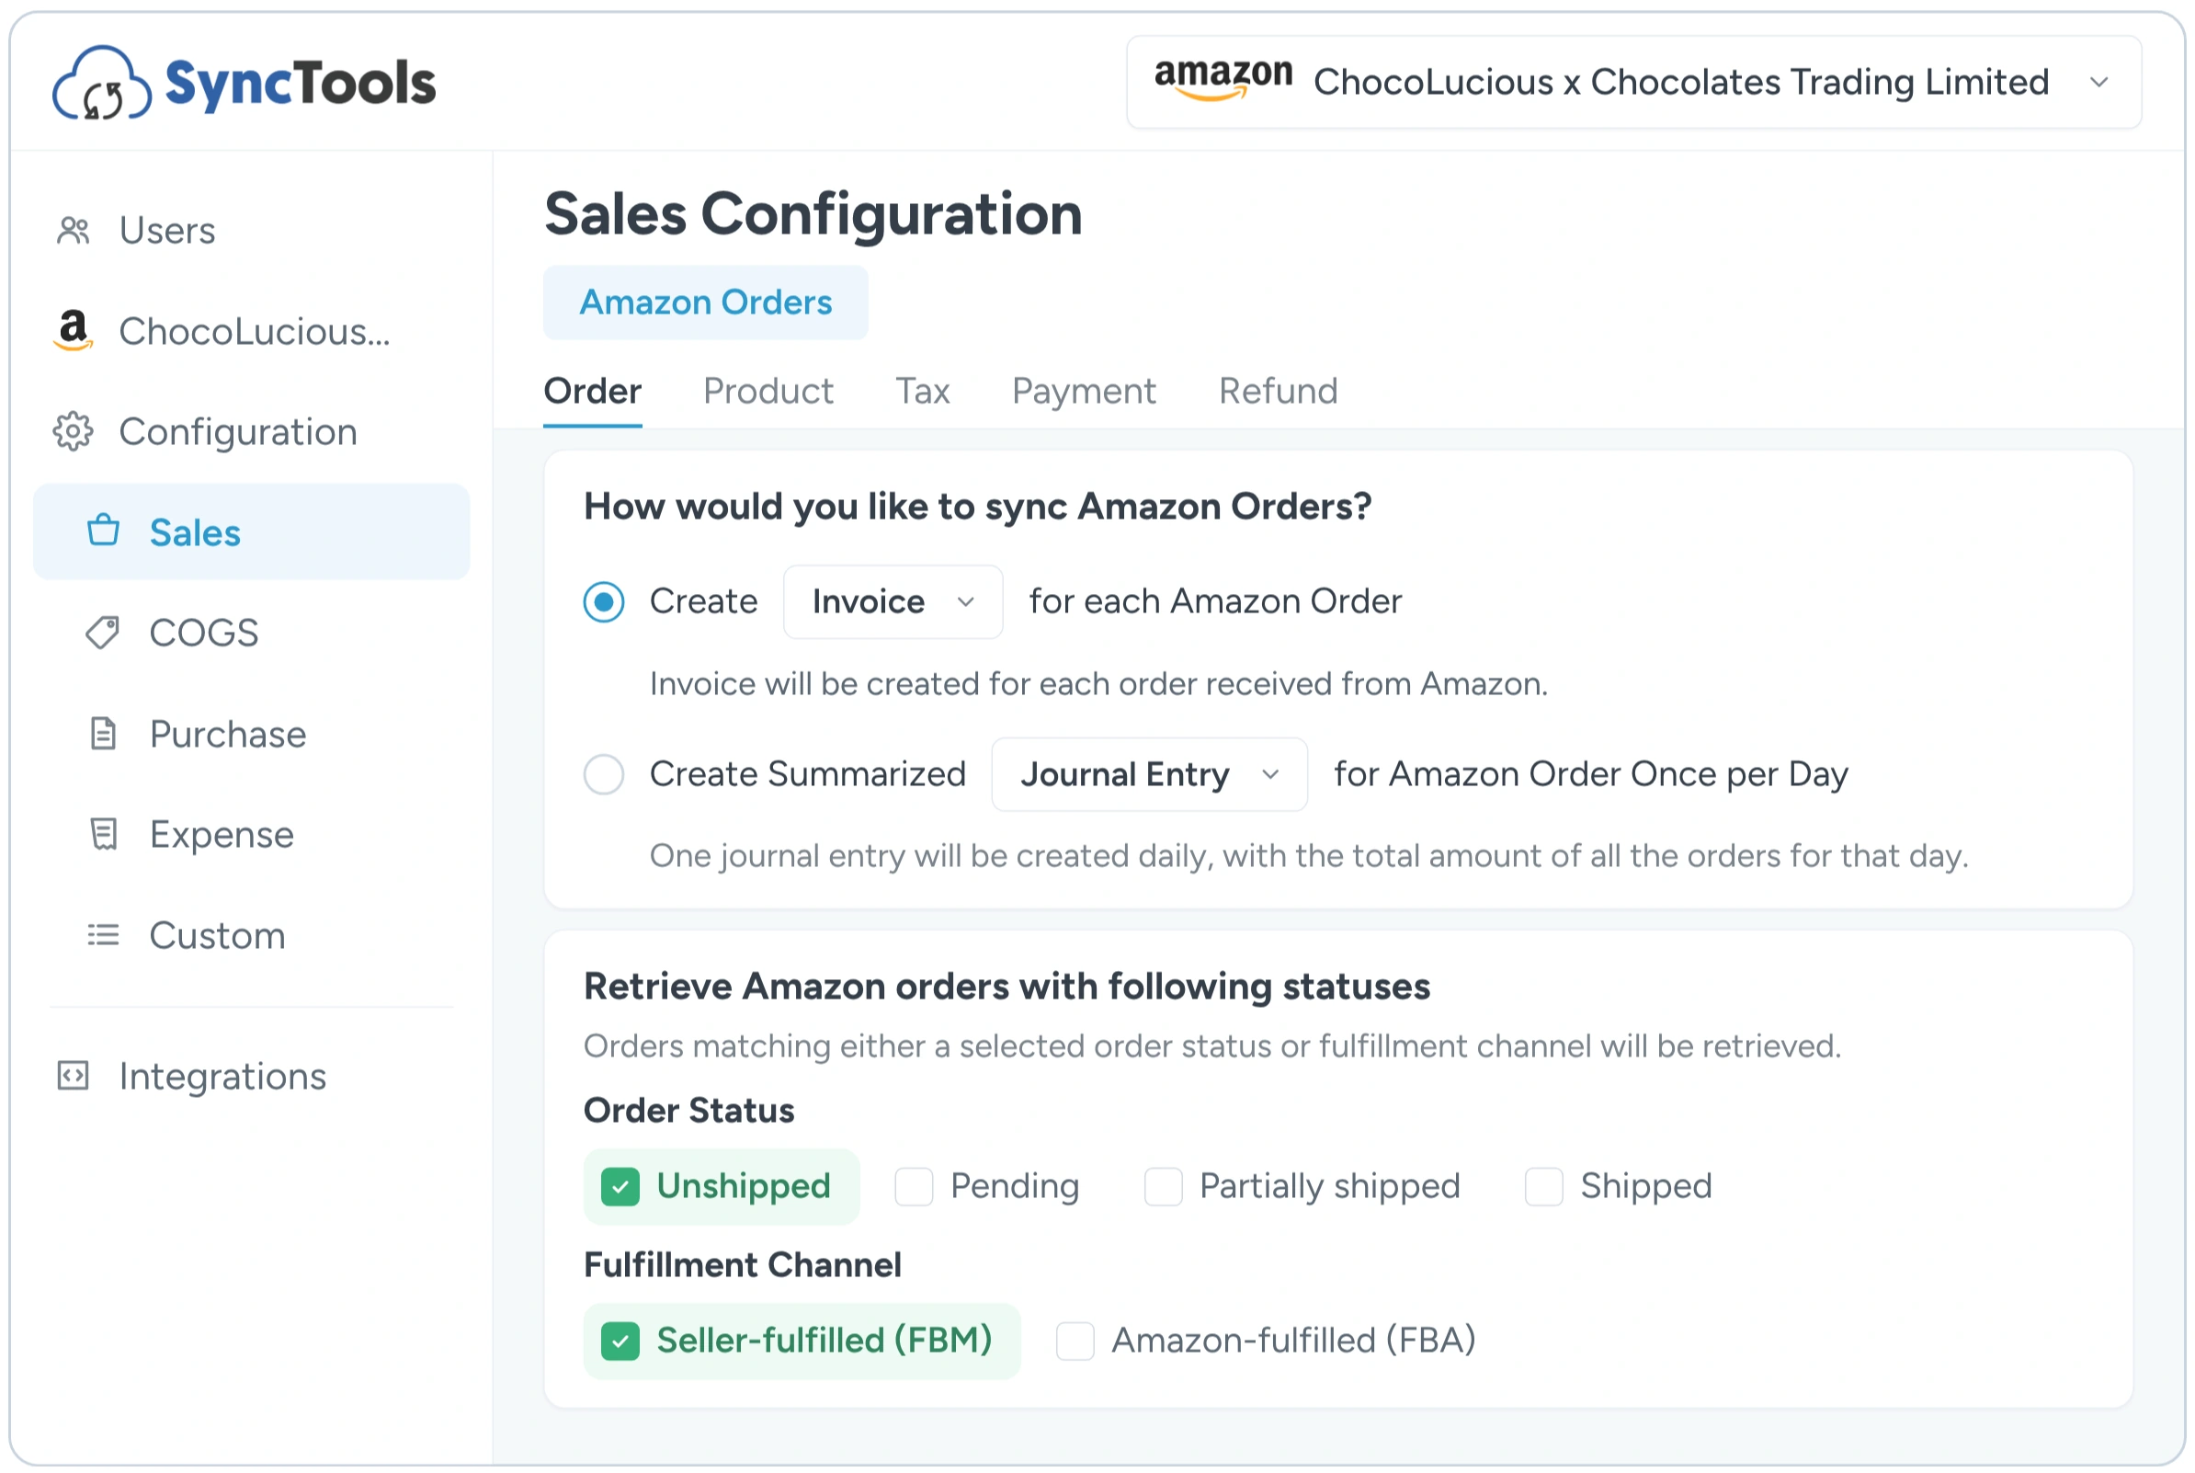Viewport: 2195px width, 1473px height.
Task: Open the Configuration sidebar item
Action: pos(251,432)
